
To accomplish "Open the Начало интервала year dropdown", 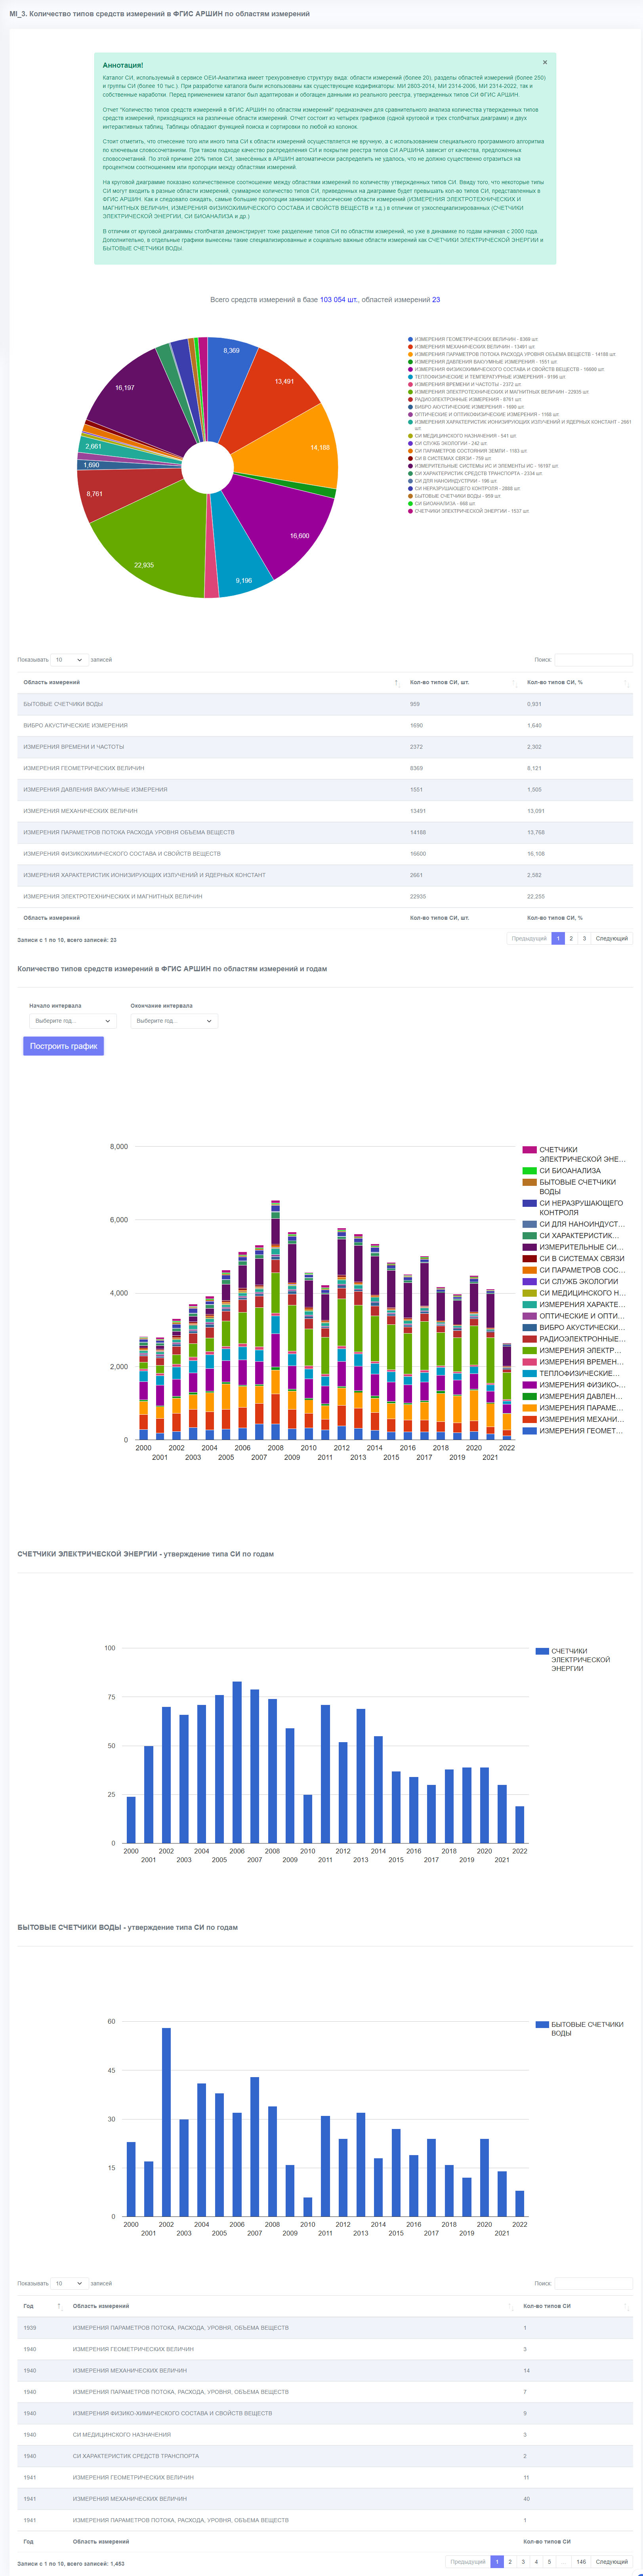I will (x=73, y=1021).
